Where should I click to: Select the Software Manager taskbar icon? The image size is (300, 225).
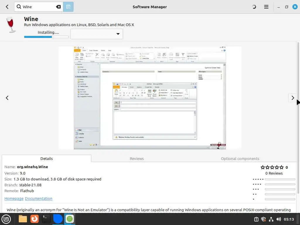click(70, 219)
